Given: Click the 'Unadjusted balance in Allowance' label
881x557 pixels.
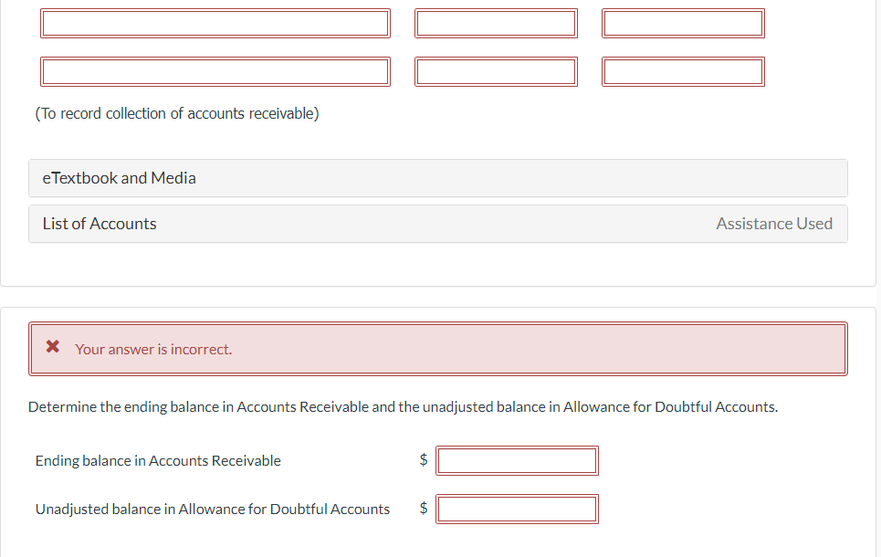Looking at the screenshot, I should [213, 510].
